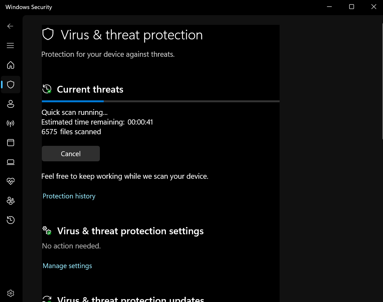383x302 pixels.
Task: Open Firewall & network protection icon
Action: click(x=11, y=123)
